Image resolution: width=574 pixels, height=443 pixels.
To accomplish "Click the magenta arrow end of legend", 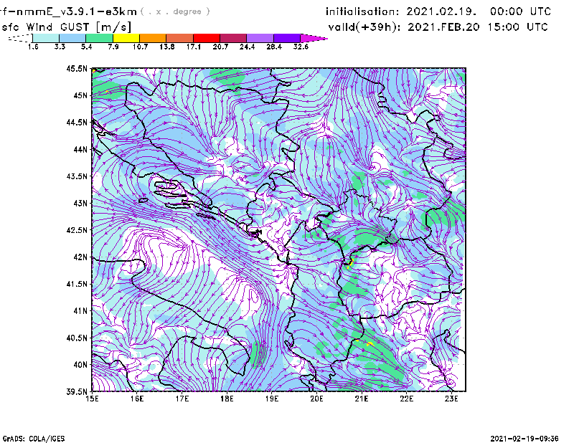I will [x=314, y=38].
